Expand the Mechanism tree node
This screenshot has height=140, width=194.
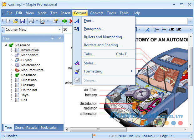point(12,55)
